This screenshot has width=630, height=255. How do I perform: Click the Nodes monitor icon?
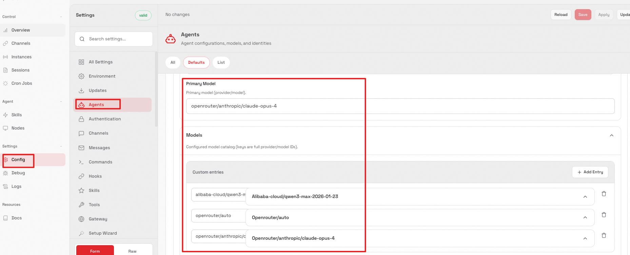point(5,128)
